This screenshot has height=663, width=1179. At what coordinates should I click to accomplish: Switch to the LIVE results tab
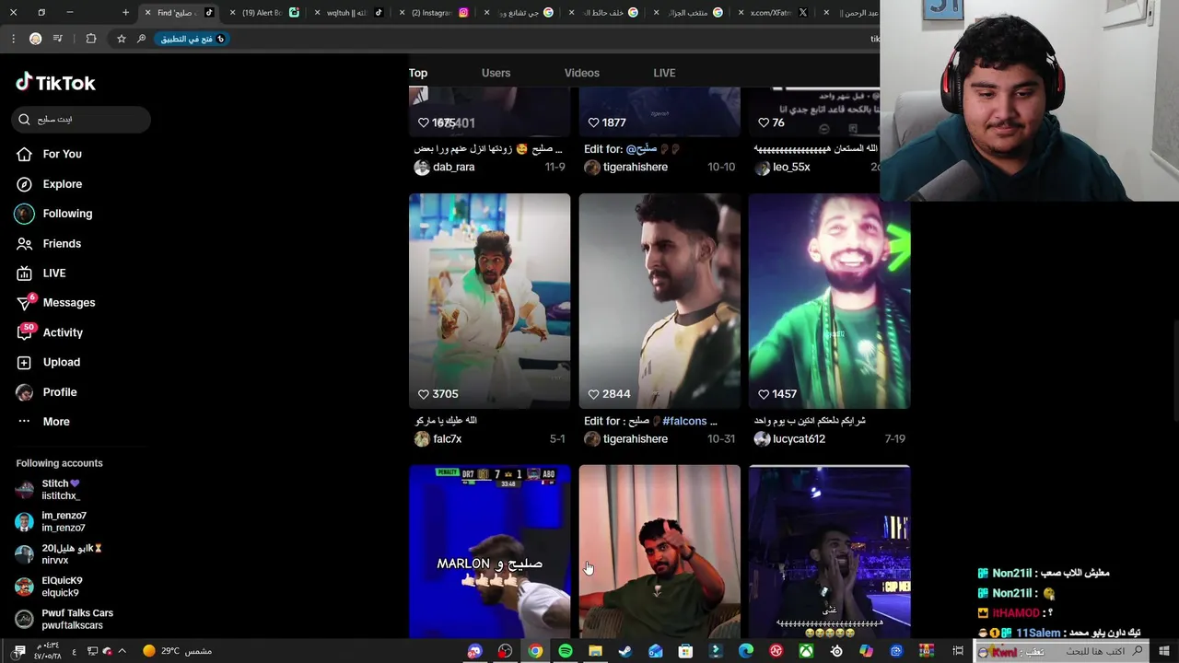664,73
